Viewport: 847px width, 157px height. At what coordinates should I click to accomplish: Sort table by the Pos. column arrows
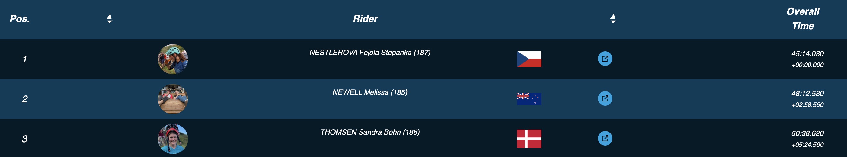(x=110, y=19)
